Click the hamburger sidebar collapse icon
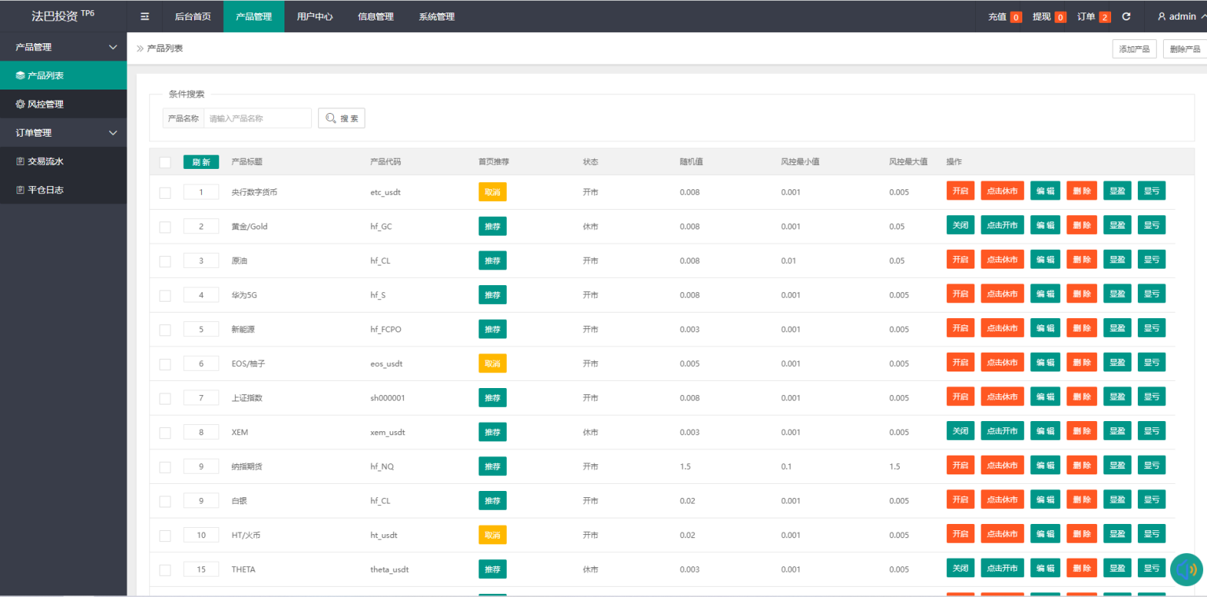This screenshot has height=597, width=1207. point(145,16)
